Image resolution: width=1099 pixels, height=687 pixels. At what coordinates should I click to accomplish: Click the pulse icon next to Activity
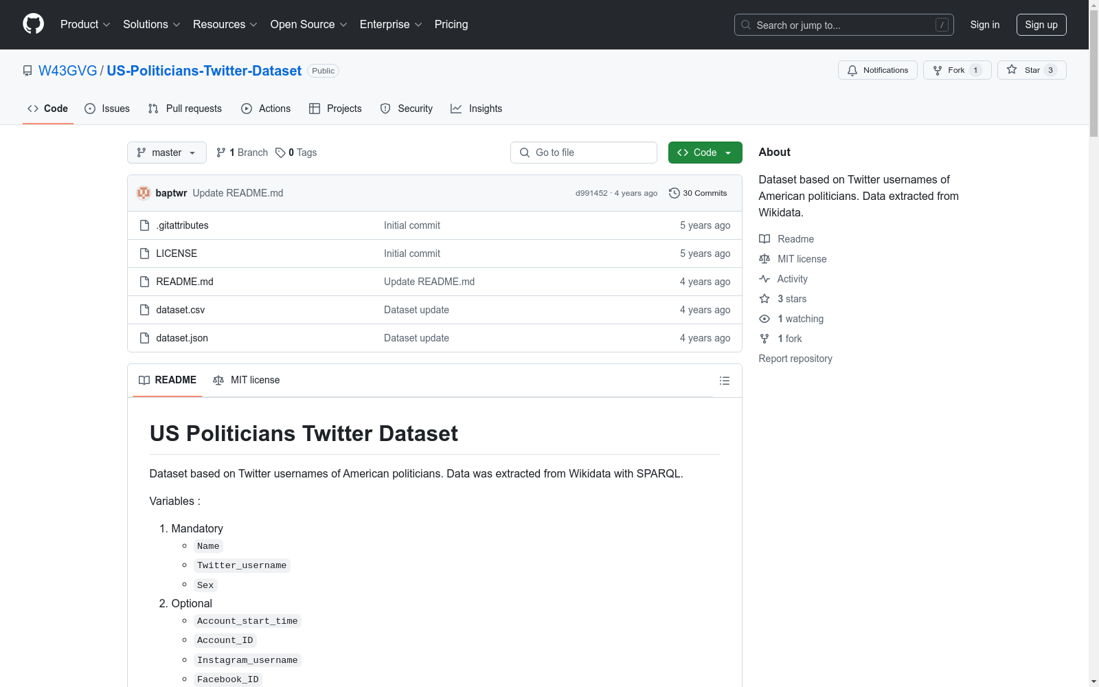pos(764,279)
